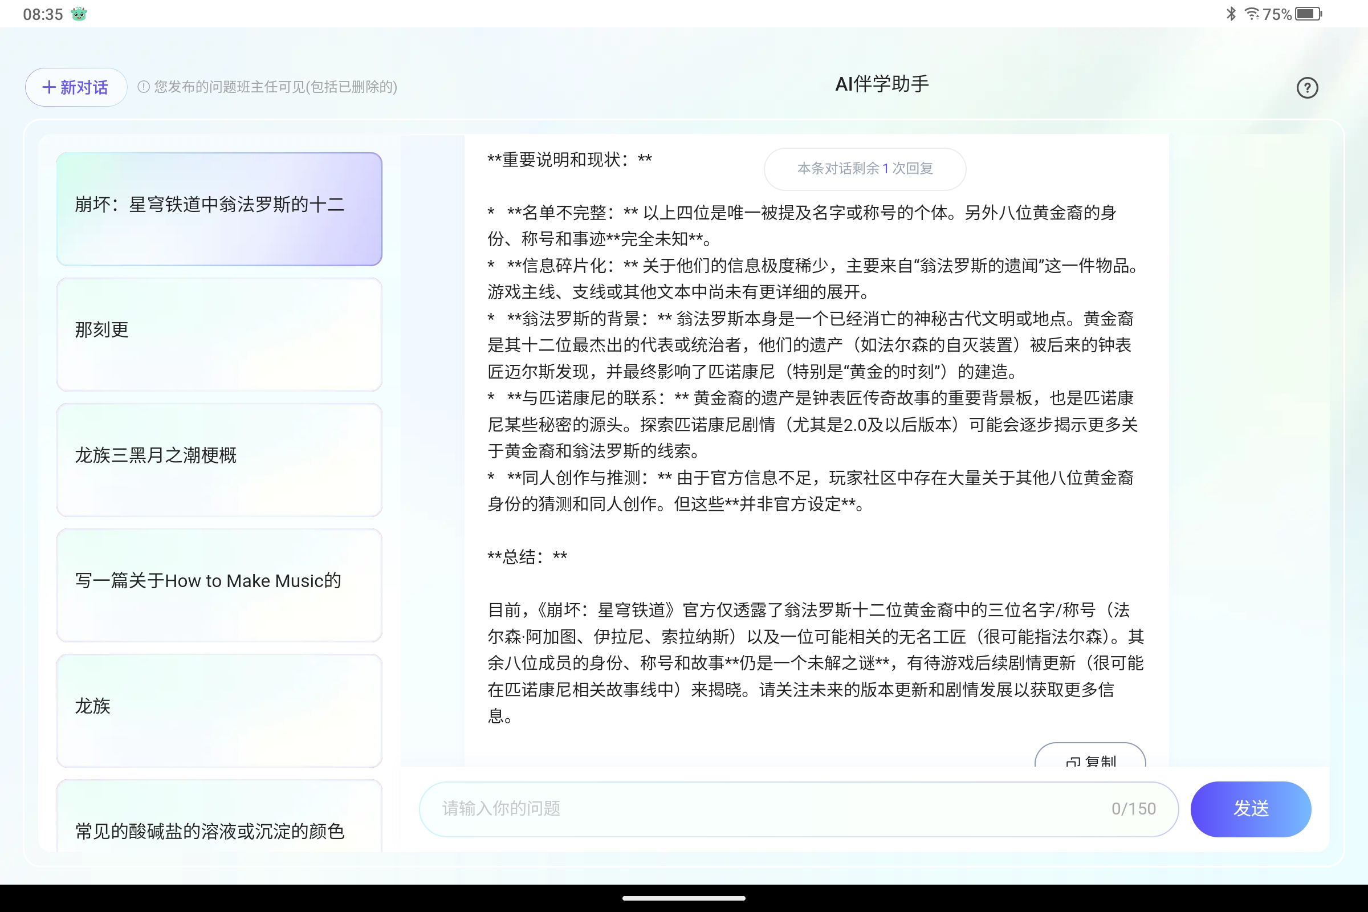Click the info icon beside 您发布的问题 notice
The height and width of the screenshot is (912, 1368).
pyautogui.click(x=143, y=87)
